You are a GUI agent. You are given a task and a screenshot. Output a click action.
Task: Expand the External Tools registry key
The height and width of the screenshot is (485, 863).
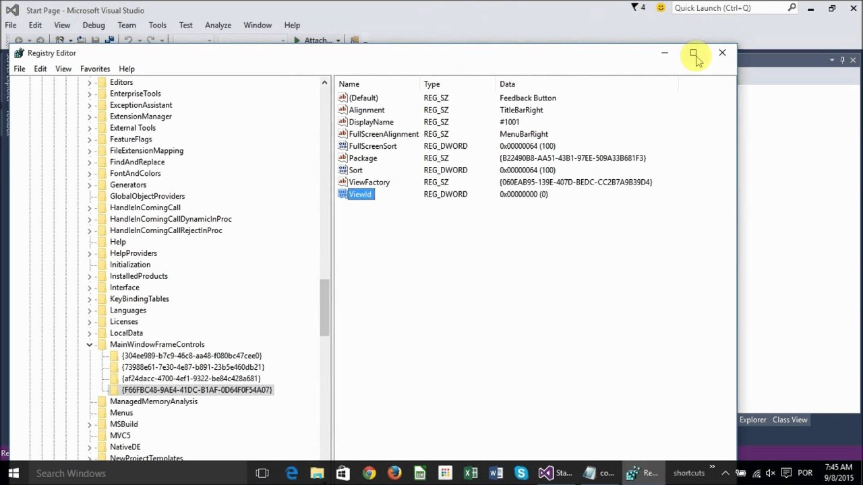coord(90,127)
